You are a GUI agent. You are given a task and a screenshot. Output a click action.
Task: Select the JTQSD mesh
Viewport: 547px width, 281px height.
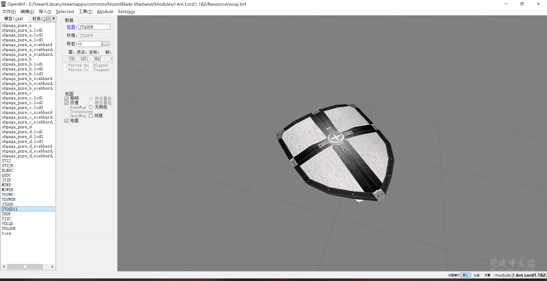tap(7, 204)
